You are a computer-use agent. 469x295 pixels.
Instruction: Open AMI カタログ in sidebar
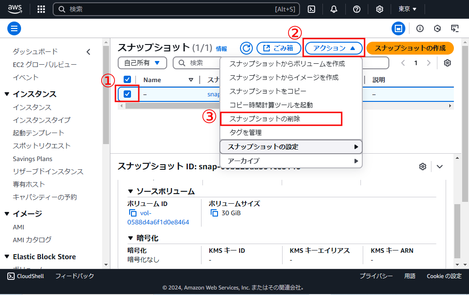pos(33,239)
